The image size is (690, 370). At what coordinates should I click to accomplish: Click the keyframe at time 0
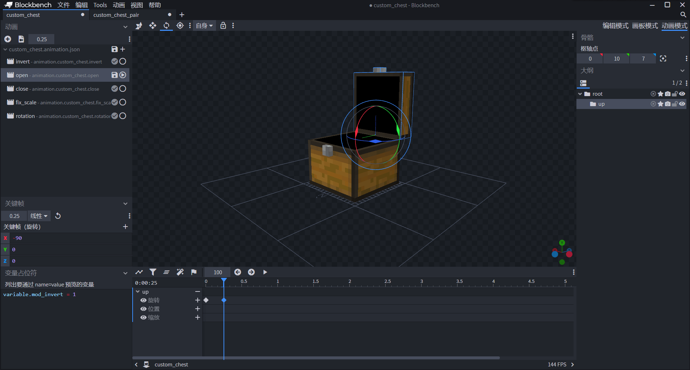pyautogui.click(x=206, y=300)
